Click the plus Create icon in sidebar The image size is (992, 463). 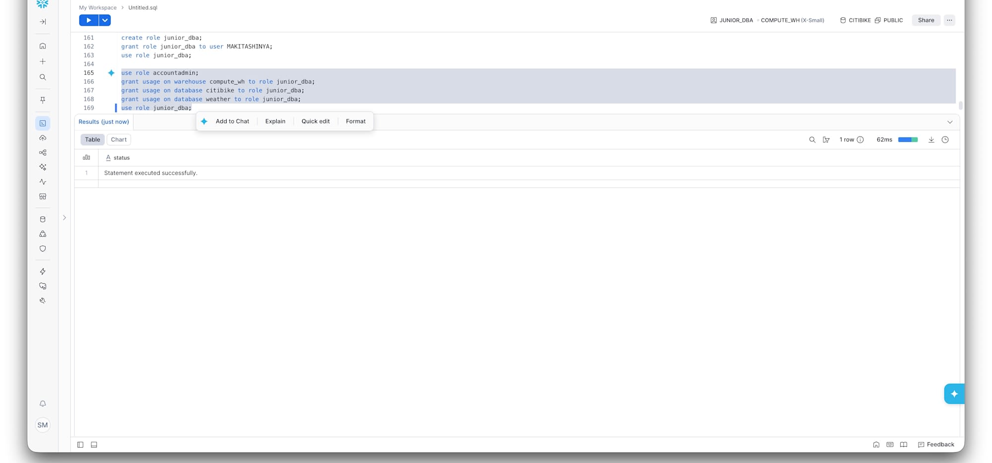43,61
